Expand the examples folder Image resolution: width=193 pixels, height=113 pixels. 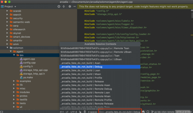click(14, 81)
